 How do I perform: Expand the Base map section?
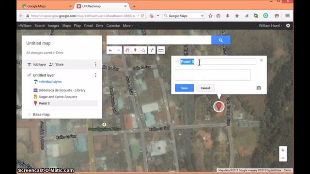click(x=29, y=115)
